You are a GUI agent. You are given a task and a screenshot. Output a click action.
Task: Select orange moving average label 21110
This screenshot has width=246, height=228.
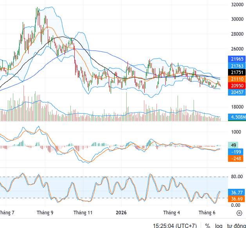[237, 79]
